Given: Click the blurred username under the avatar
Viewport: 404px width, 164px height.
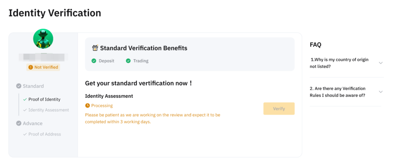Looking at the screenshot, I should click(x=43, y=57).
